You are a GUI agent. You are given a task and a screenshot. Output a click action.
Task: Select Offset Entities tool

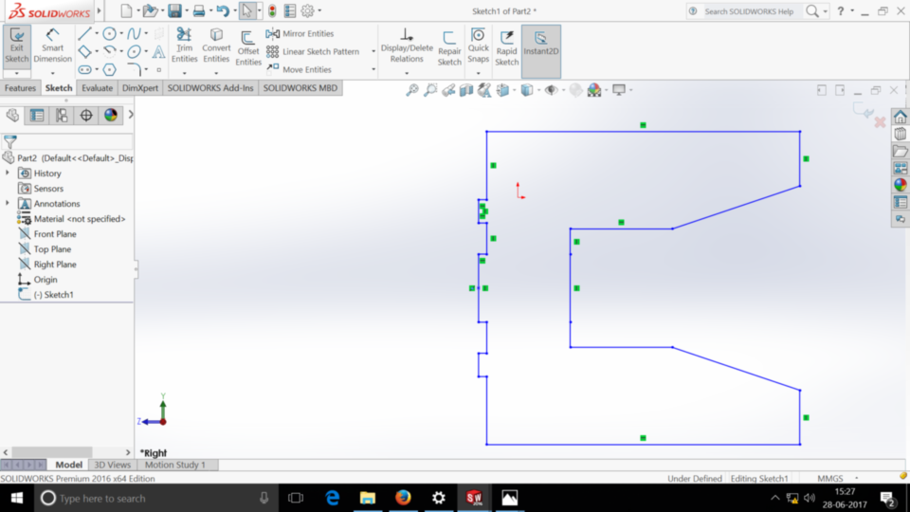click(247, 47)
